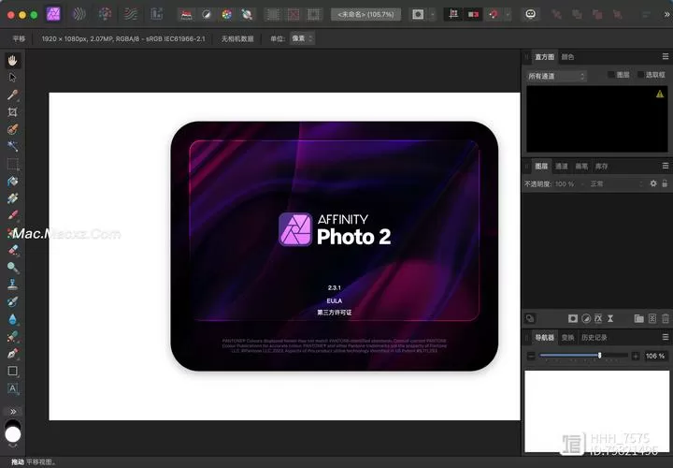Select the Gradient tool
The height and width of the screenshot is (468, 673).
coord(12,198)
